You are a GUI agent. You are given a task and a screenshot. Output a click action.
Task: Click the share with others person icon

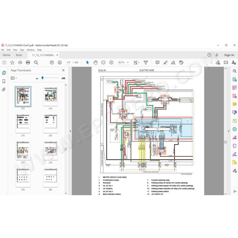234,62
